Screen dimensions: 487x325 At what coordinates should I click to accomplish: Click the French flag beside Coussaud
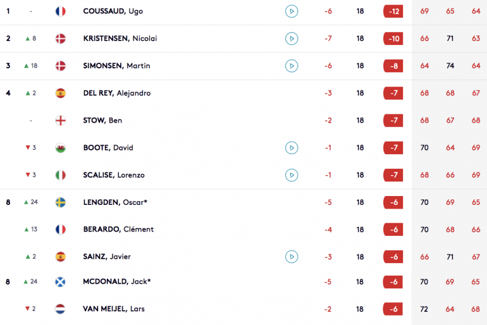click(x=61, y=11)
